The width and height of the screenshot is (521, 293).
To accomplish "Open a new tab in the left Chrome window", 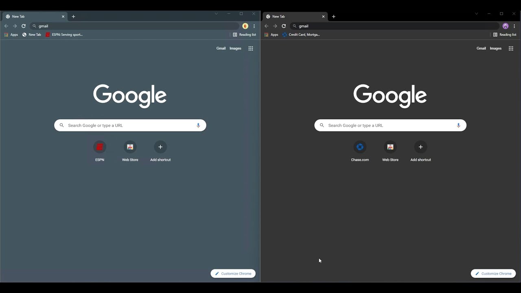I will click(x=73, y=17).
